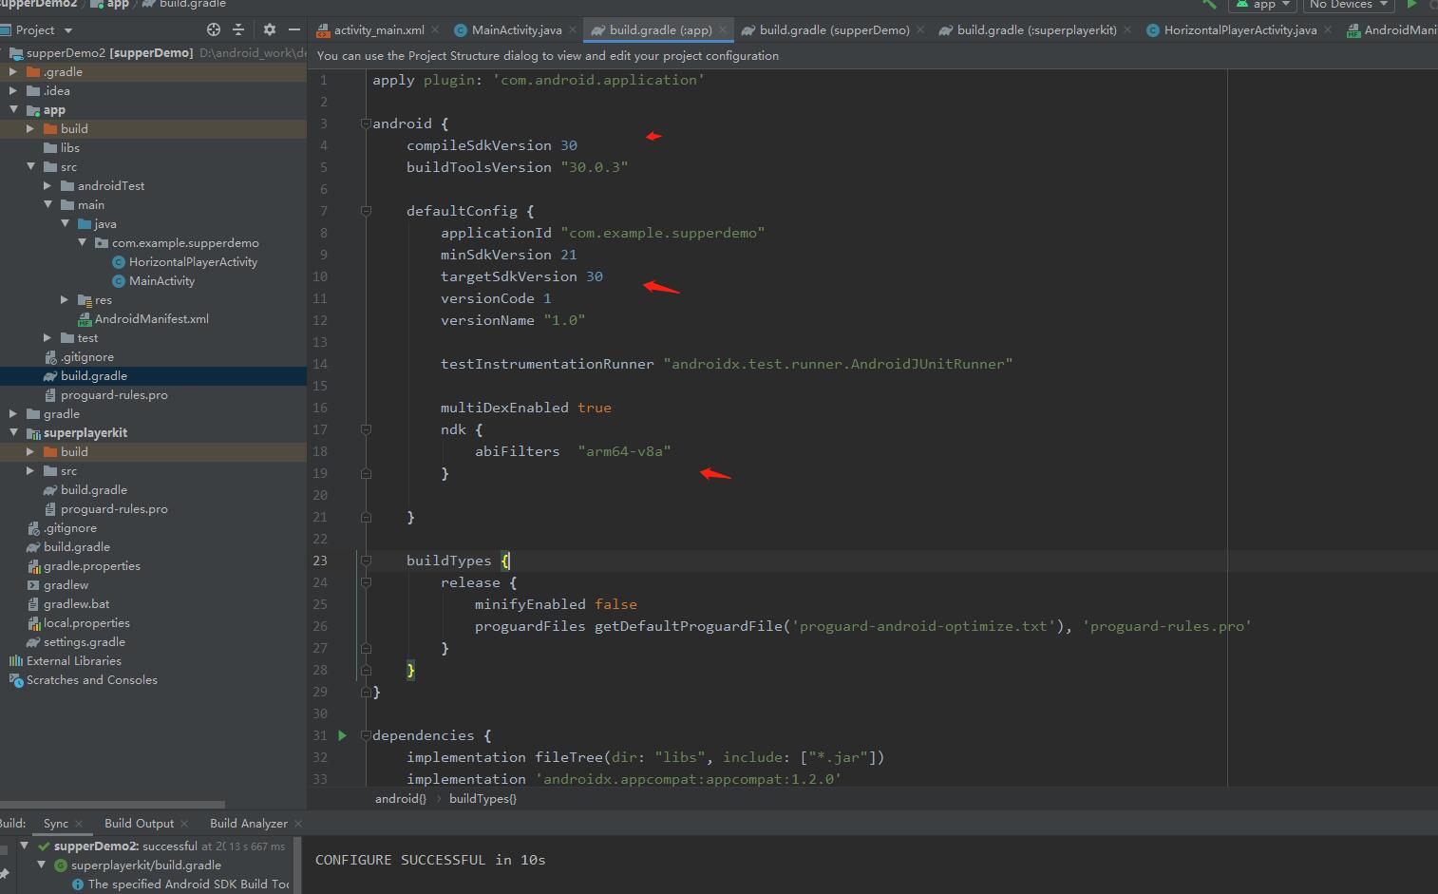Switch to the Sync build tab
Viewport: 1438px width, 894px height.
[56, 823]
